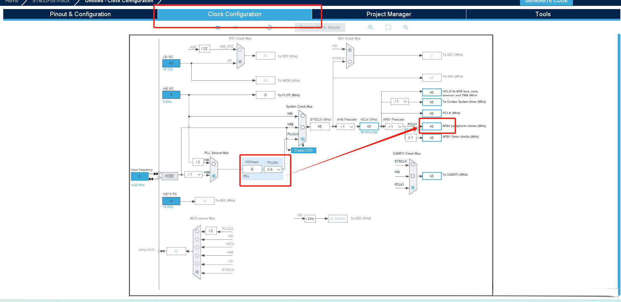Open the Tools tab

coord(543,14)
